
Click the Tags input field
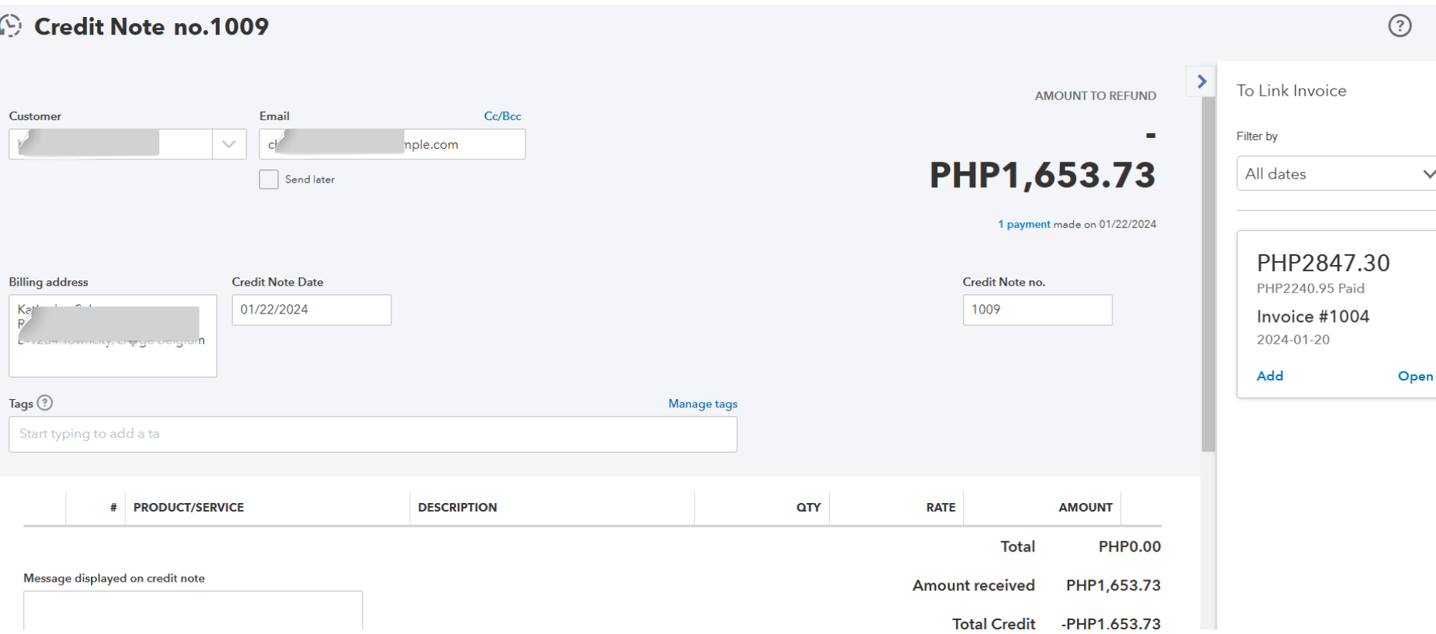(373, 434)
